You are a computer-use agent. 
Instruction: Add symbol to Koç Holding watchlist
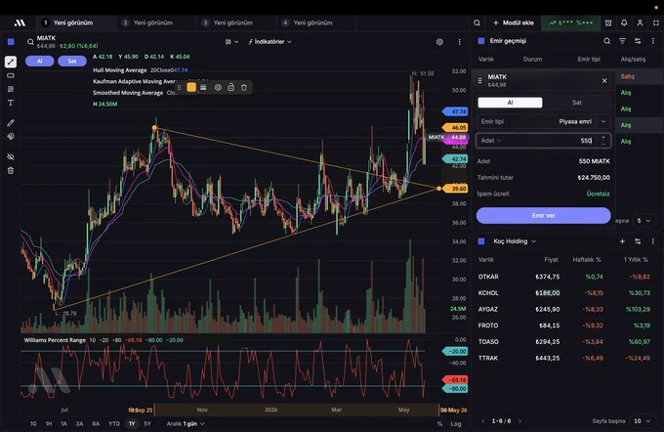(x=622, y=241)
